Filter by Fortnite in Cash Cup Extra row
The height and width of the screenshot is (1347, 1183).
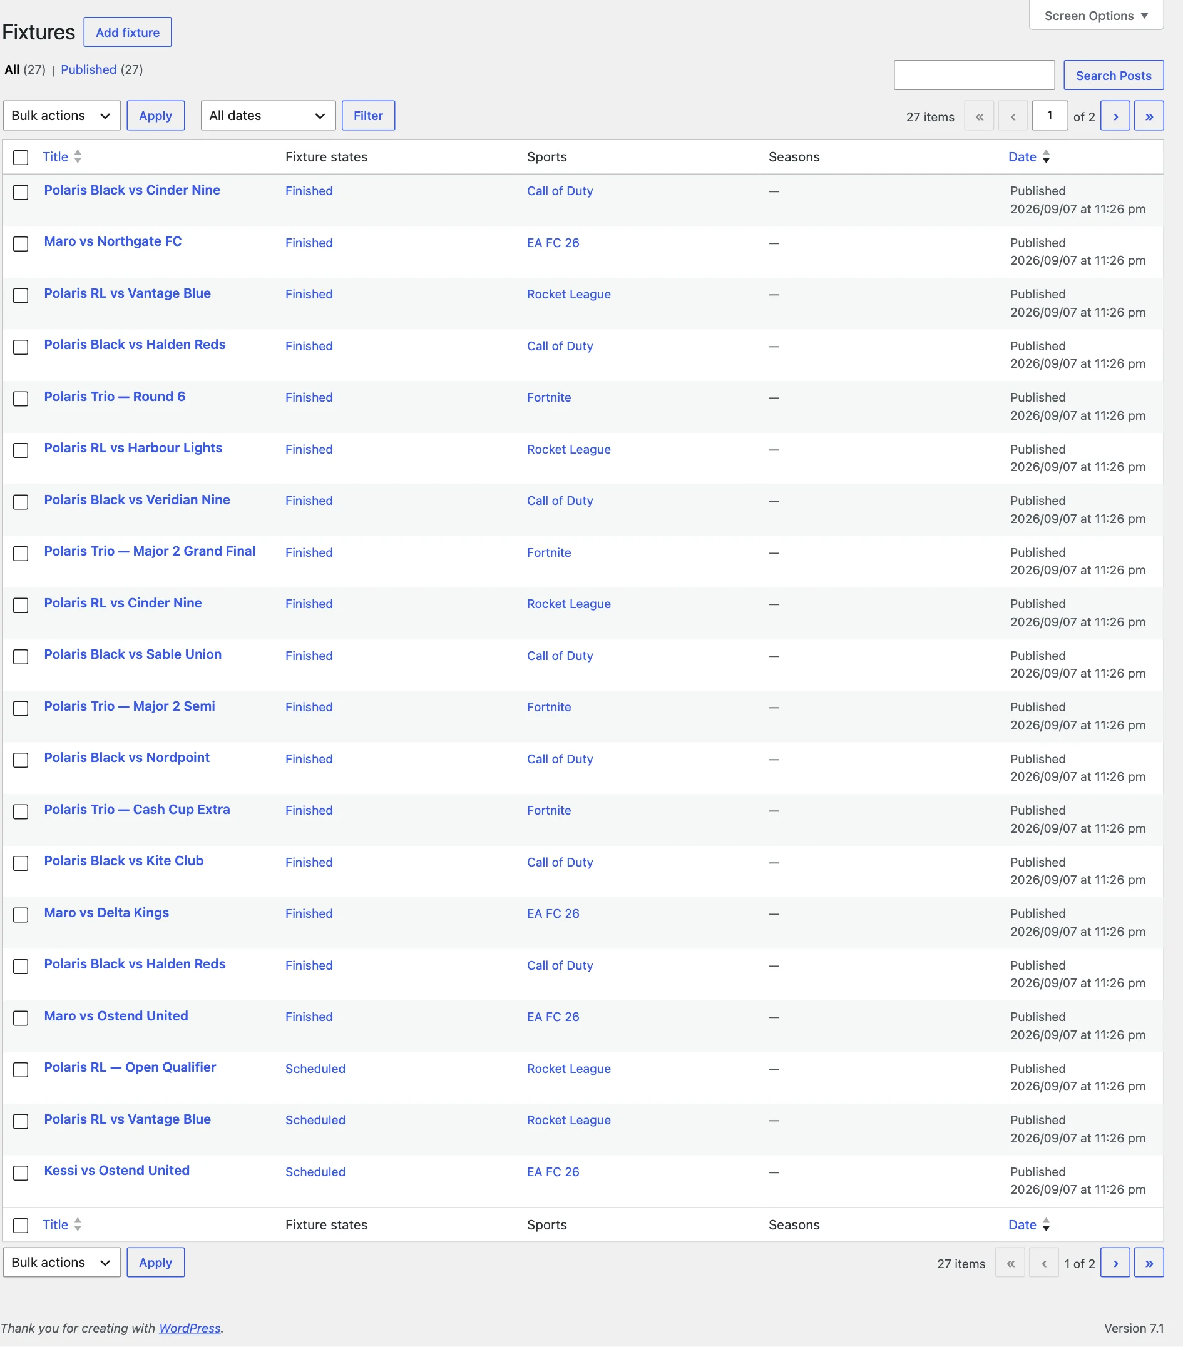point(549,811)
